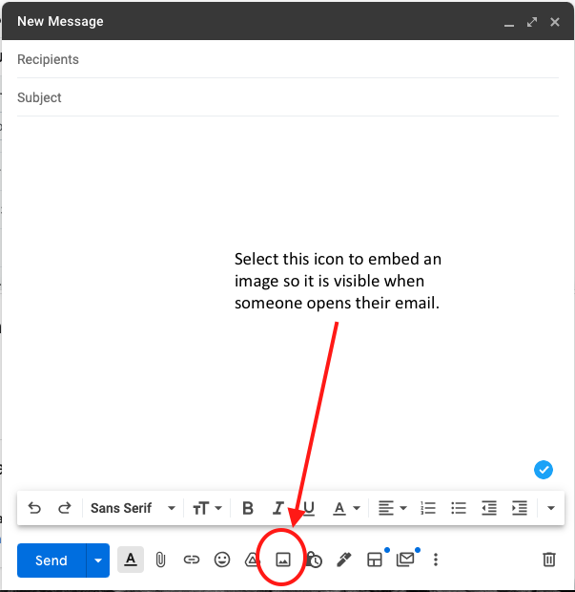
Task: Insert a photo into the message
Action: point(283,560)
